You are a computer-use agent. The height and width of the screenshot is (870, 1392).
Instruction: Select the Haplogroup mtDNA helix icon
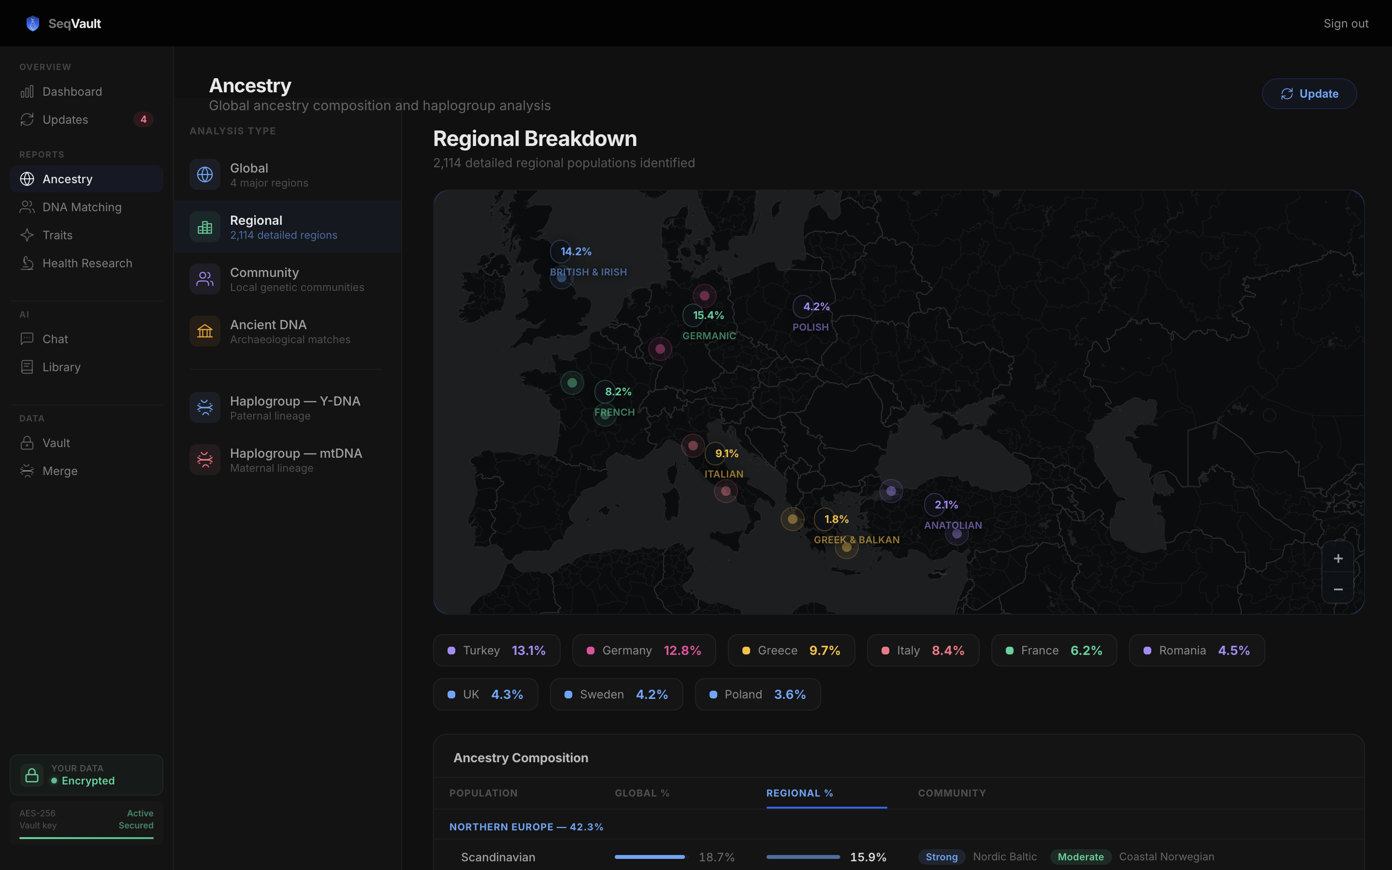[x=205, y=459]
